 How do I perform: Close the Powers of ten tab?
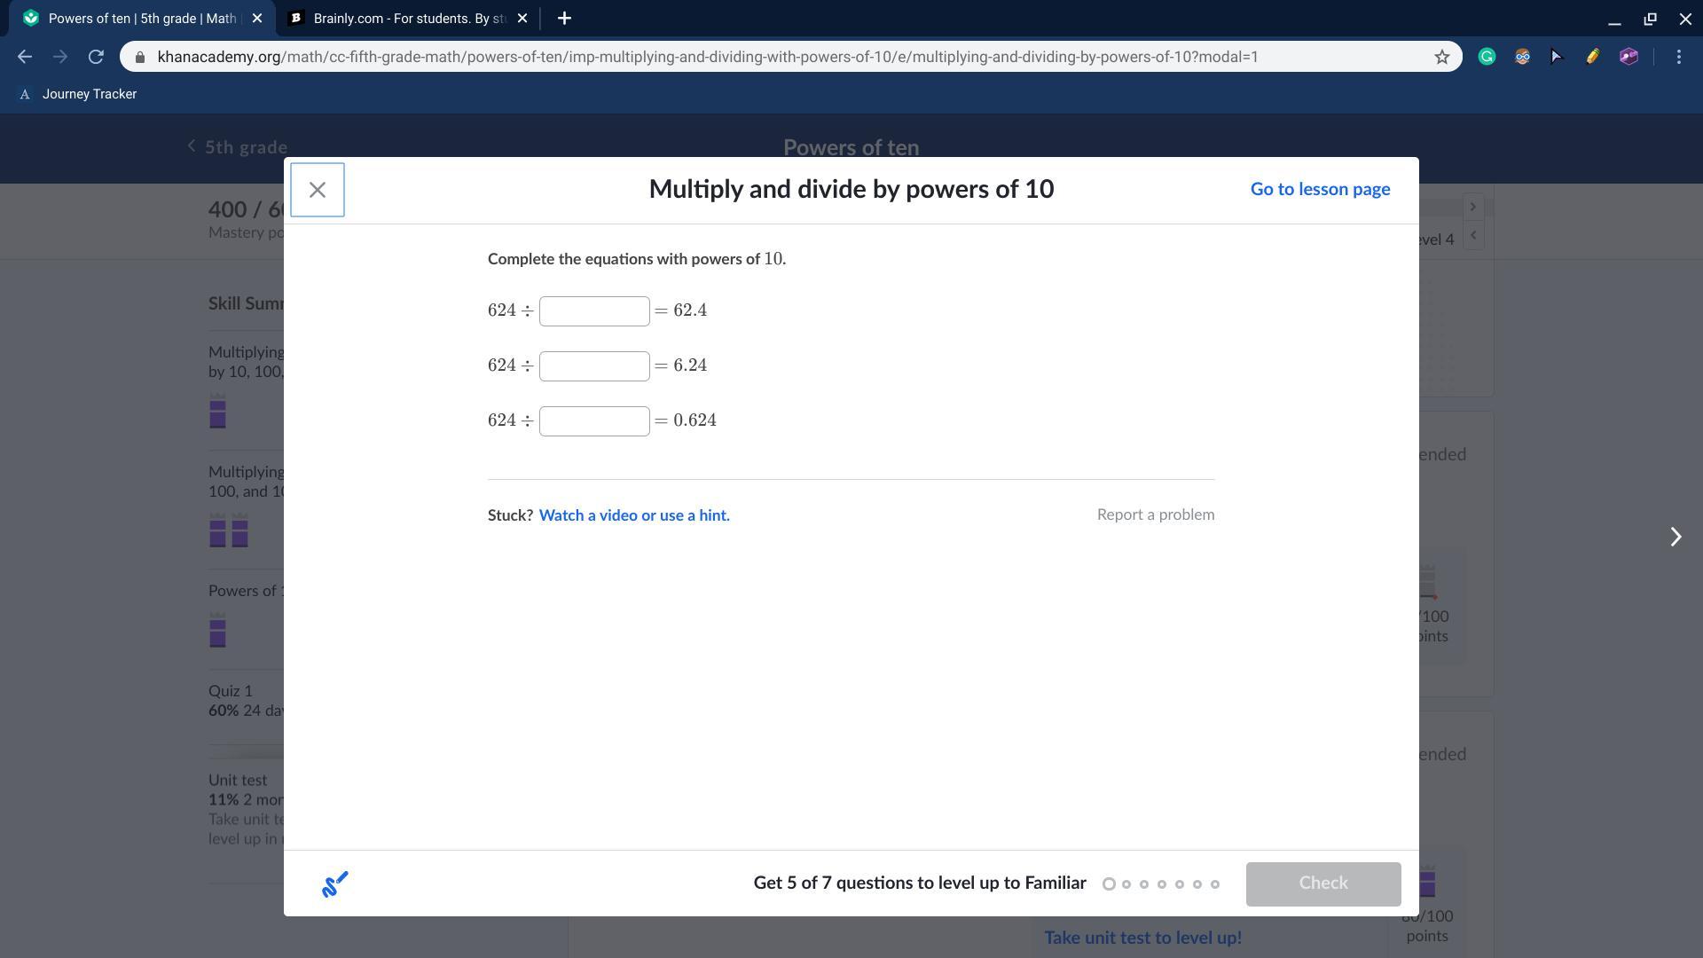(x=257, y=18)
